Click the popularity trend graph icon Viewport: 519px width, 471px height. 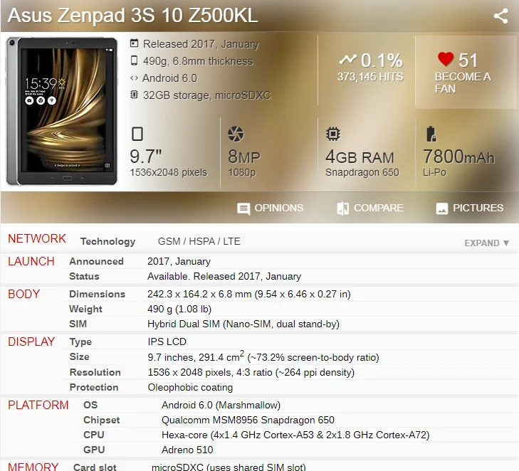coord(348,60)
